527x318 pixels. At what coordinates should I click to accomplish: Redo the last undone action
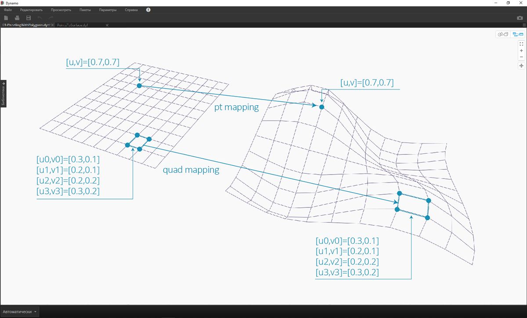pos(51,18)
